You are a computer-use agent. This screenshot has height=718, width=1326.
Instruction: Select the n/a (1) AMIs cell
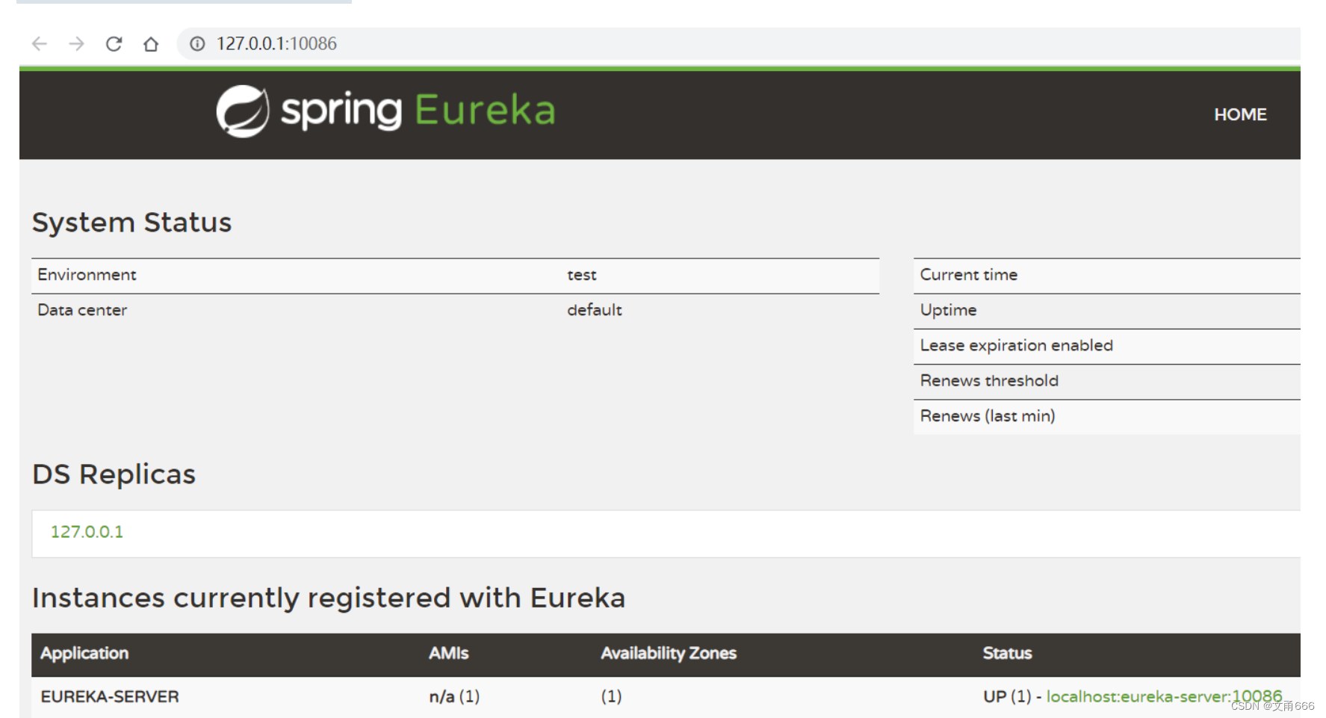tap(454, 696)
